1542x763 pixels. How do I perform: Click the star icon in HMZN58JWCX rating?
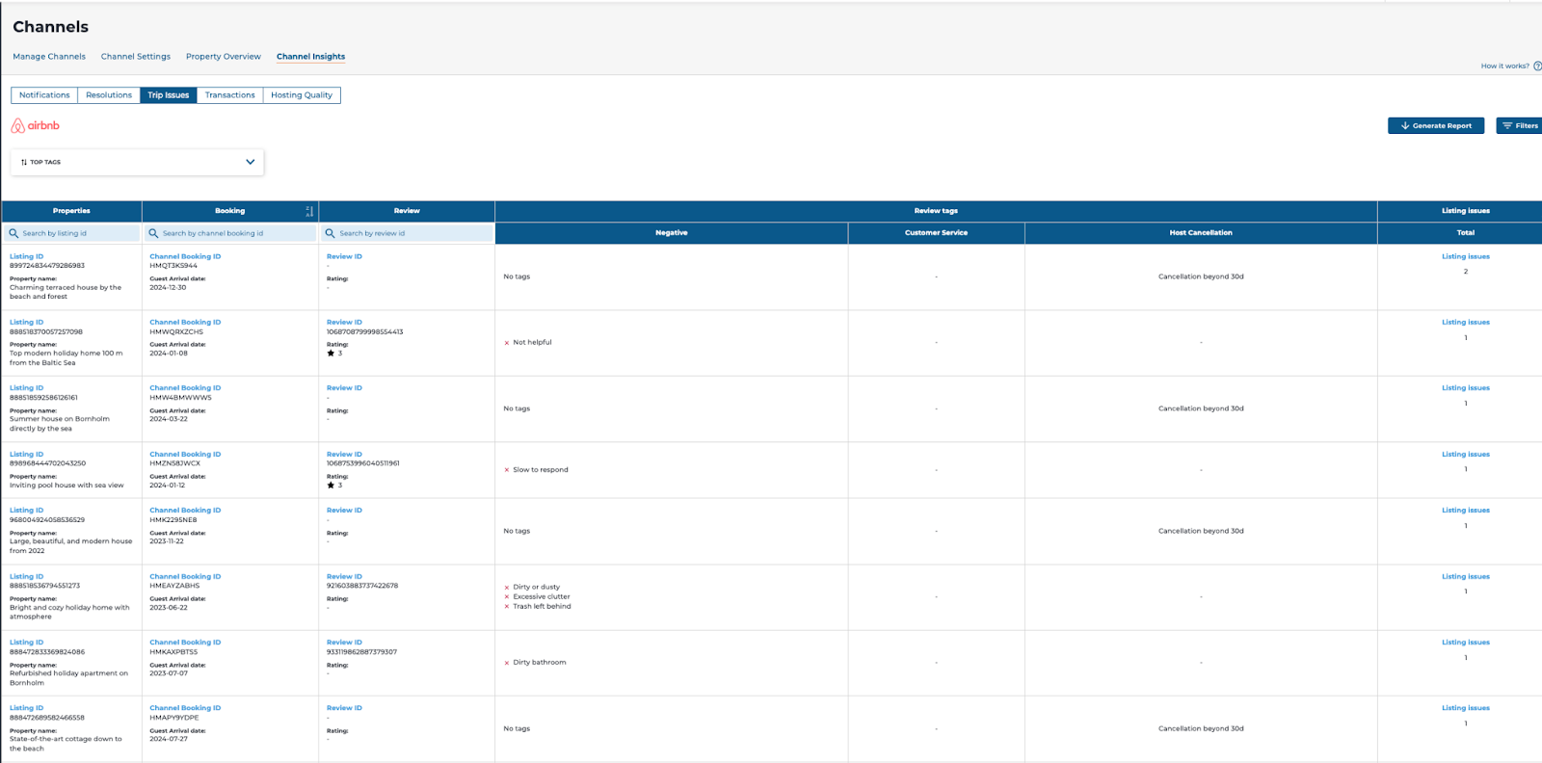[331, 486]
